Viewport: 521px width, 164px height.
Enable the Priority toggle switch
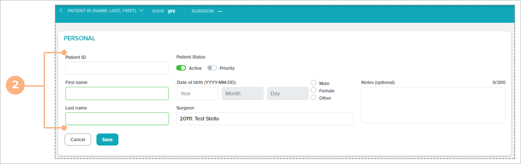[x=212, y=68]
